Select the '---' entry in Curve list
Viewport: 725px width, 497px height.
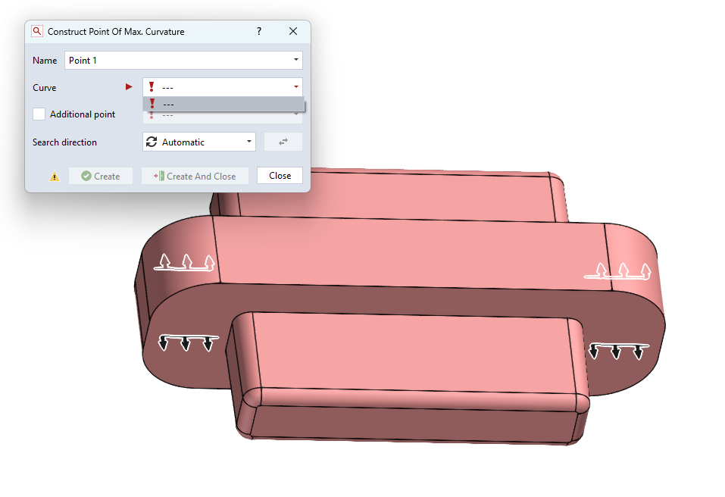(x=223, y=104)
